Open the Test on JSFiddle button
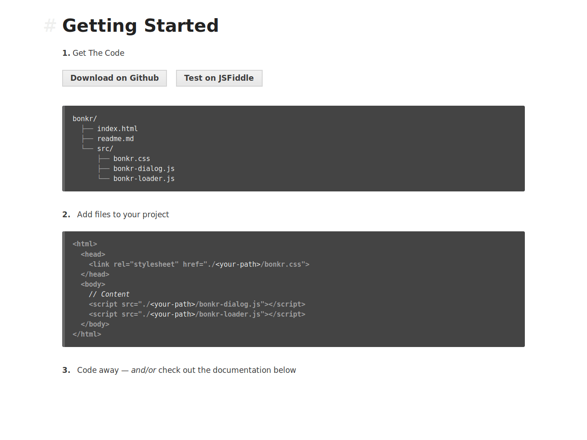 click(x=219, y=78)
